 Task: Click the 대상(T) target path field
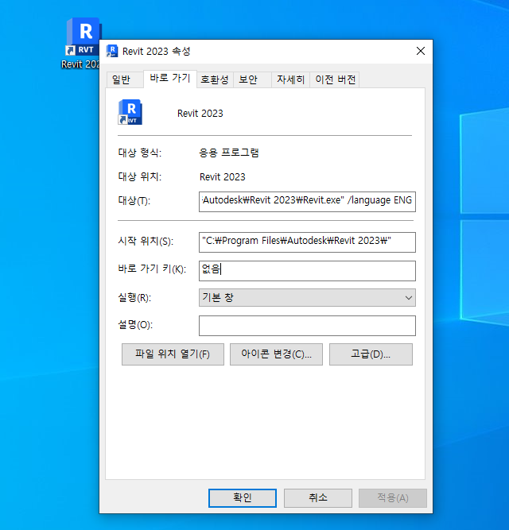[x=307, y=202]
